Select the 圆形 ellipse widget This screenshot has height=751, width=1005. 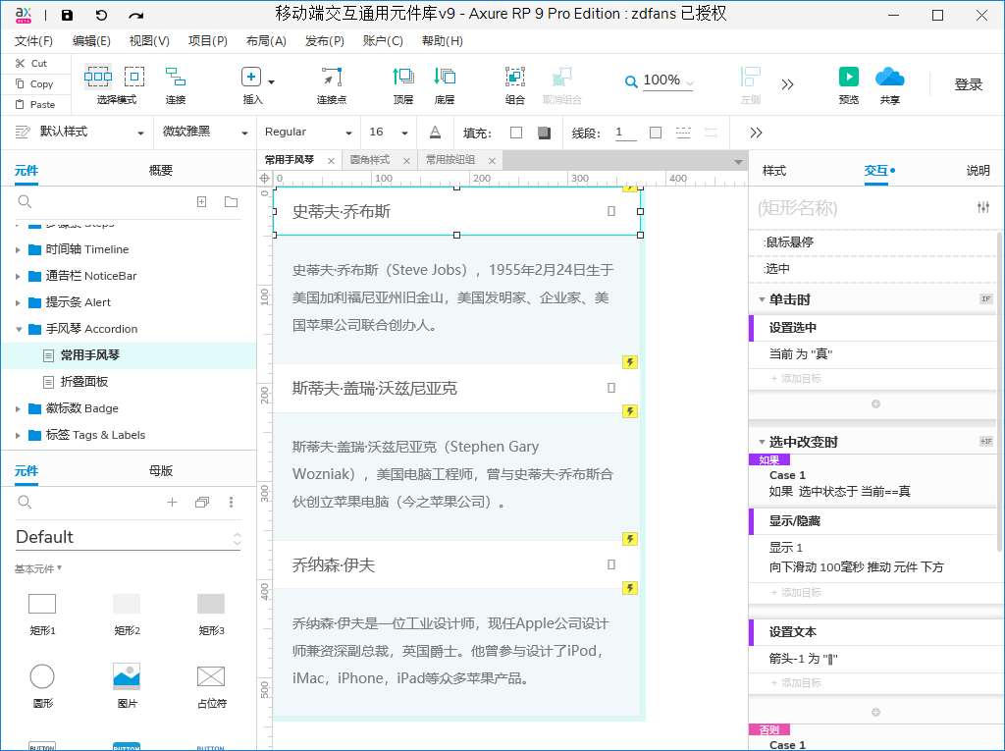pyautogui.click(x=42, y=686)
